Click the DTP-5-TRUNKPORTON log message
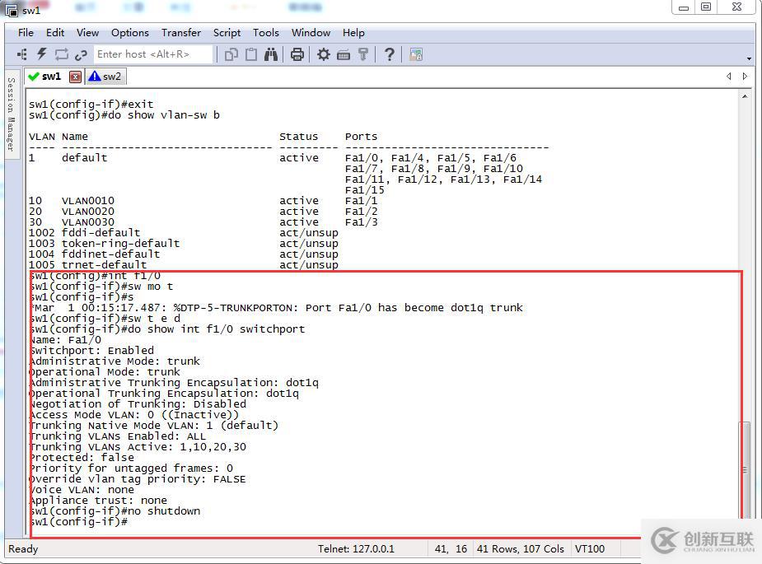Viewport: 762px width, 564px height. pos(277,307)
